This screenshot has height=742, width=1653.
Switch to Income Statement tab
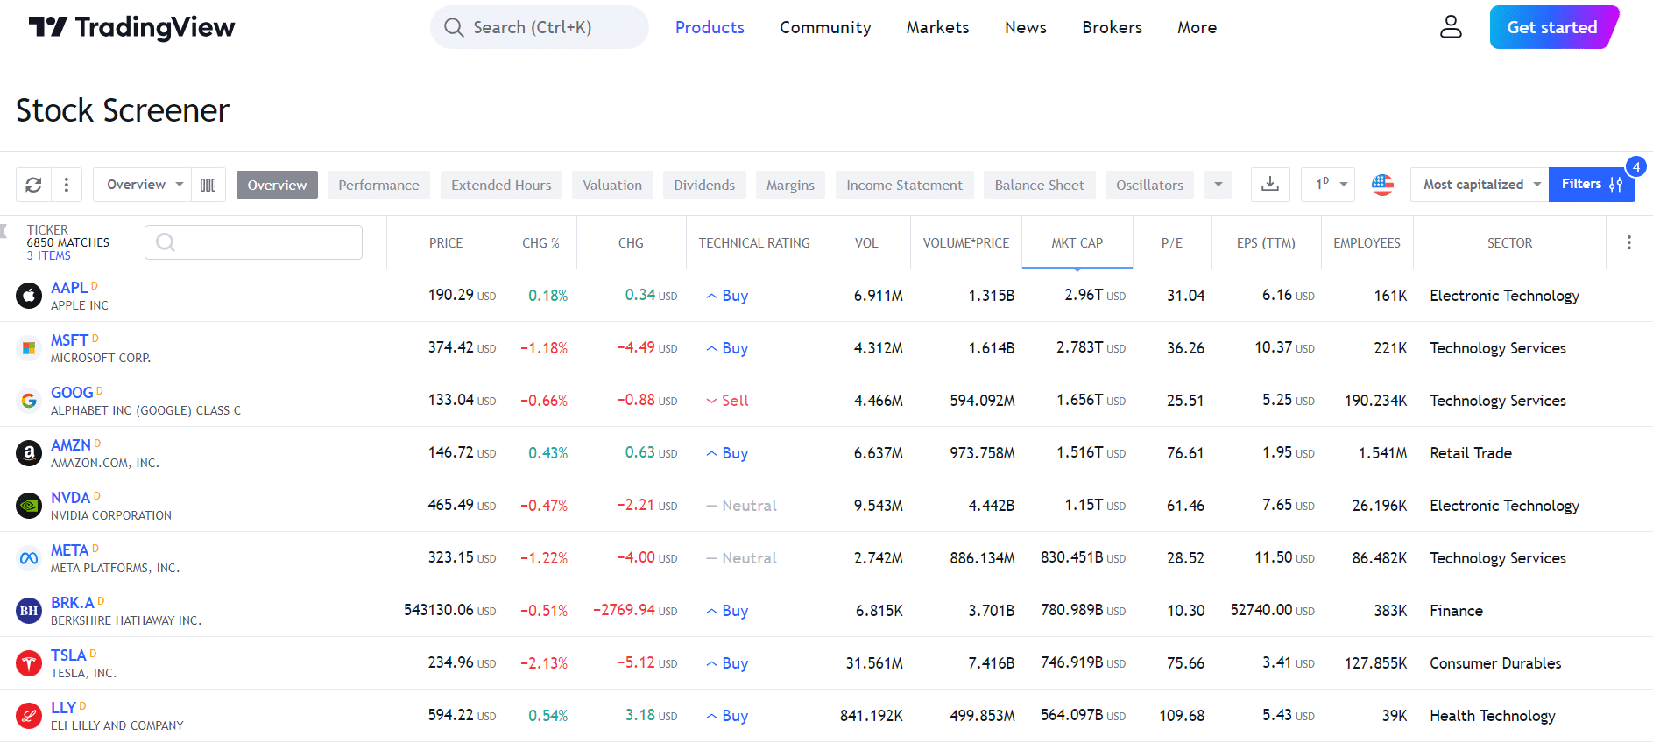[x=904, y=185]
